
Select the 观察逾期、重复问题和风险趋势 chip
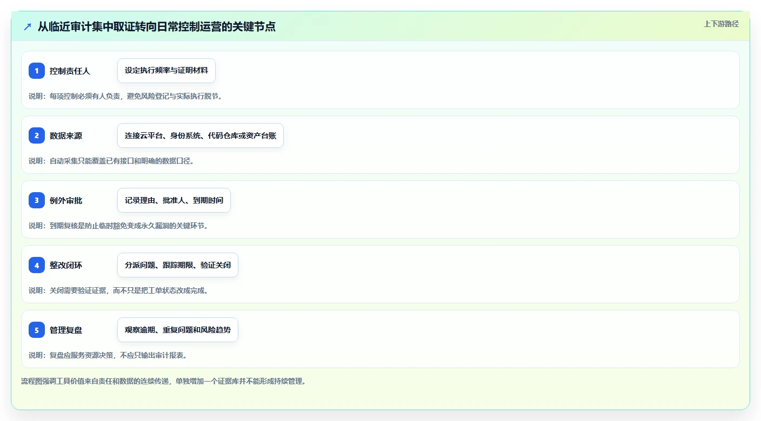click(178, 330)
